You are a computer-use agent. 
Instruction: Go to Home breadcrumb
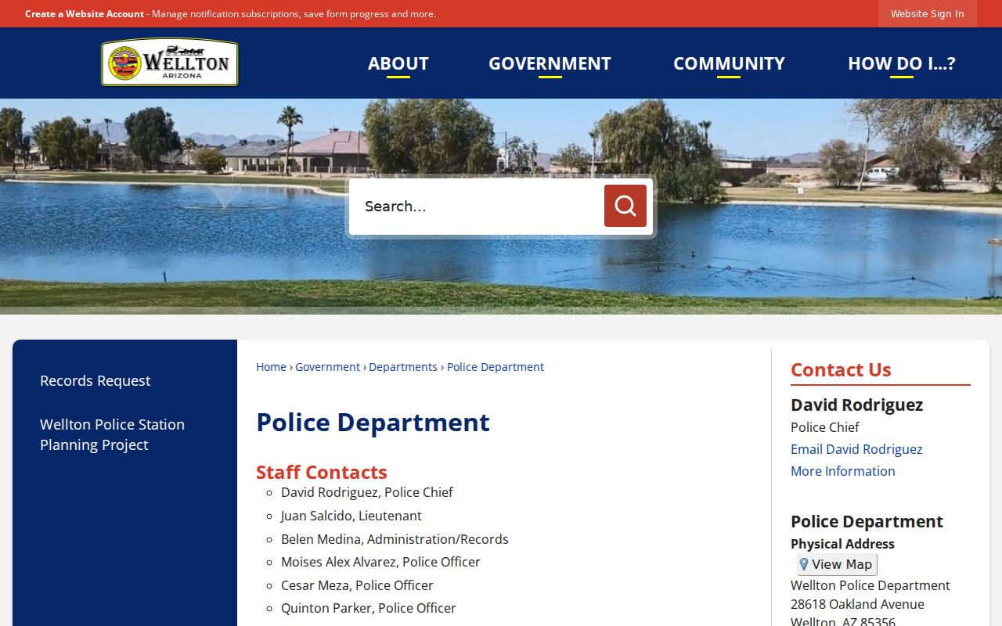pyautogui.click(x=271, y=367)
